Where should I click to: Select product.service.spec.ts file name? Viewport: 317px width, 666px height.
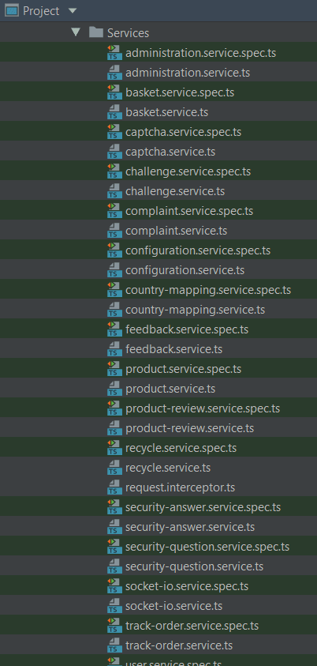183,369
